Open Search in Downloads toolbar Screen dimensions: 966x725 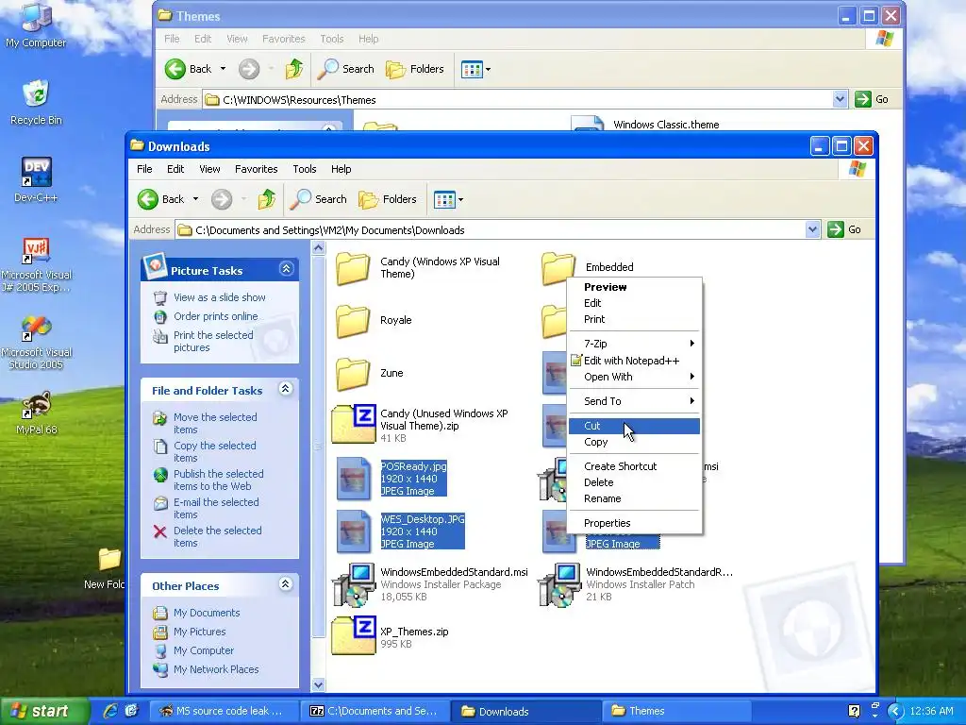(318, 199)
